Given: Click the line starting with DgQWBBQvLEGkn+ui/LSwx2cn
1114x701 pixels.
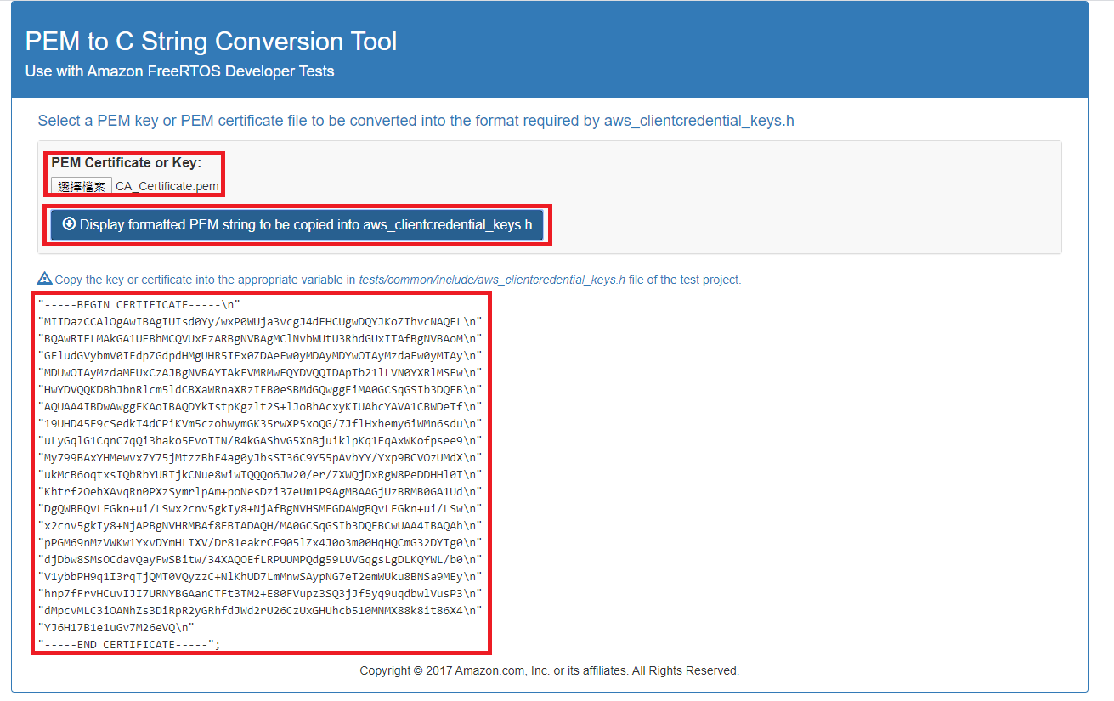Looking at the screenshot, I should click(261, 508).
